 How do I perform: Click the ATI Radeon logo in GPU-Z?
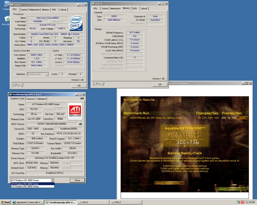tap(75, 111)
